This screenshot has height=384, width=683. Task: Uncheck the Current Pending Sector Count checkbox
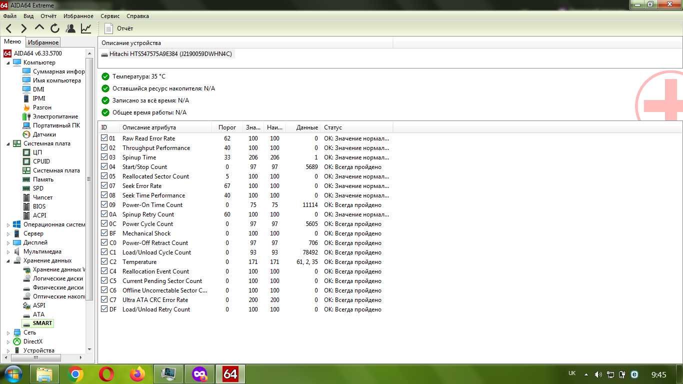pyautogui.click(x=104, y=280)
